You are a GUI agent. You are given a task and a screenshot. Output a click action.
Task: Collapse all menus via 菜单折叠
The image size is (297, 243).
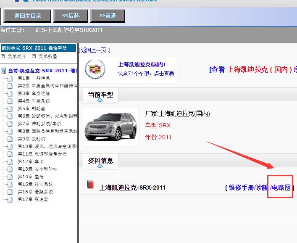coord(48,56)
